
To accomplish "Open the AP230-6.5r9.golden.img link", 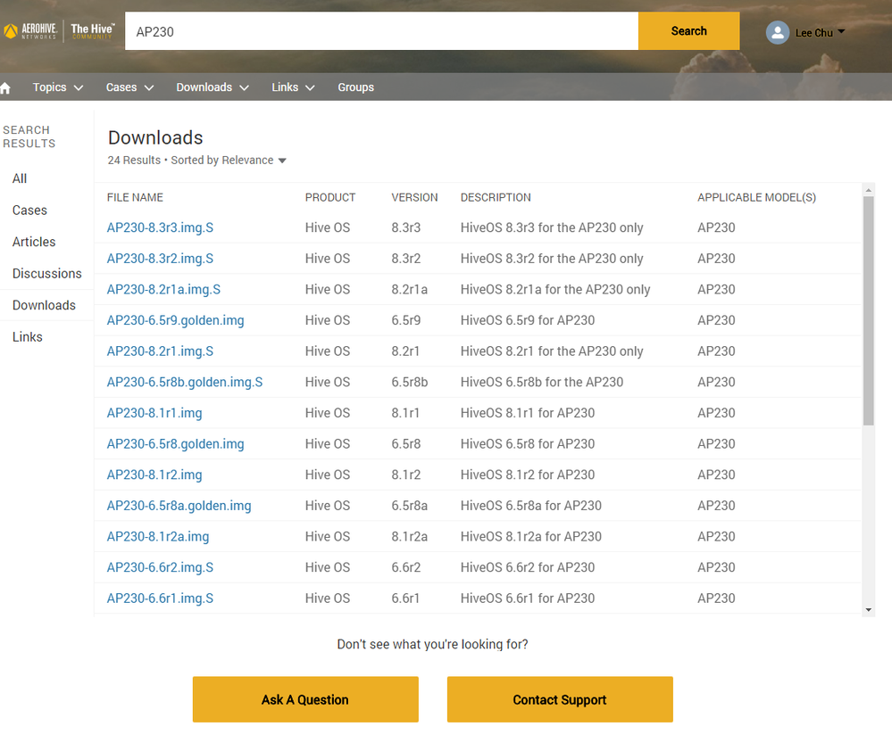I will pos(175,320).
